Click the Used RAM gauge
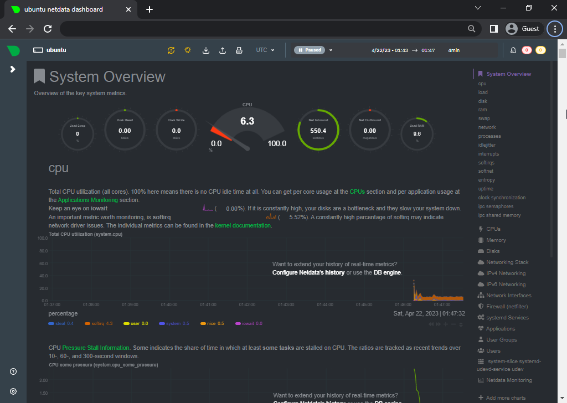Viewport: 567px width, 403px height. (417, 134)
